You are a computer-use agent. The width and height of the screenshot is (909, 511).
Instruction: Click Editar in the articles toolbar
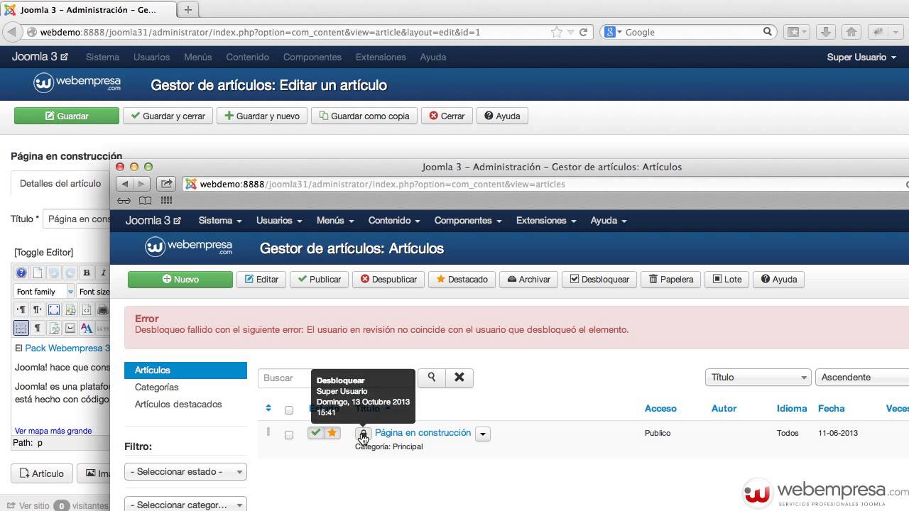pyautogui.click(x=261, y=280)
